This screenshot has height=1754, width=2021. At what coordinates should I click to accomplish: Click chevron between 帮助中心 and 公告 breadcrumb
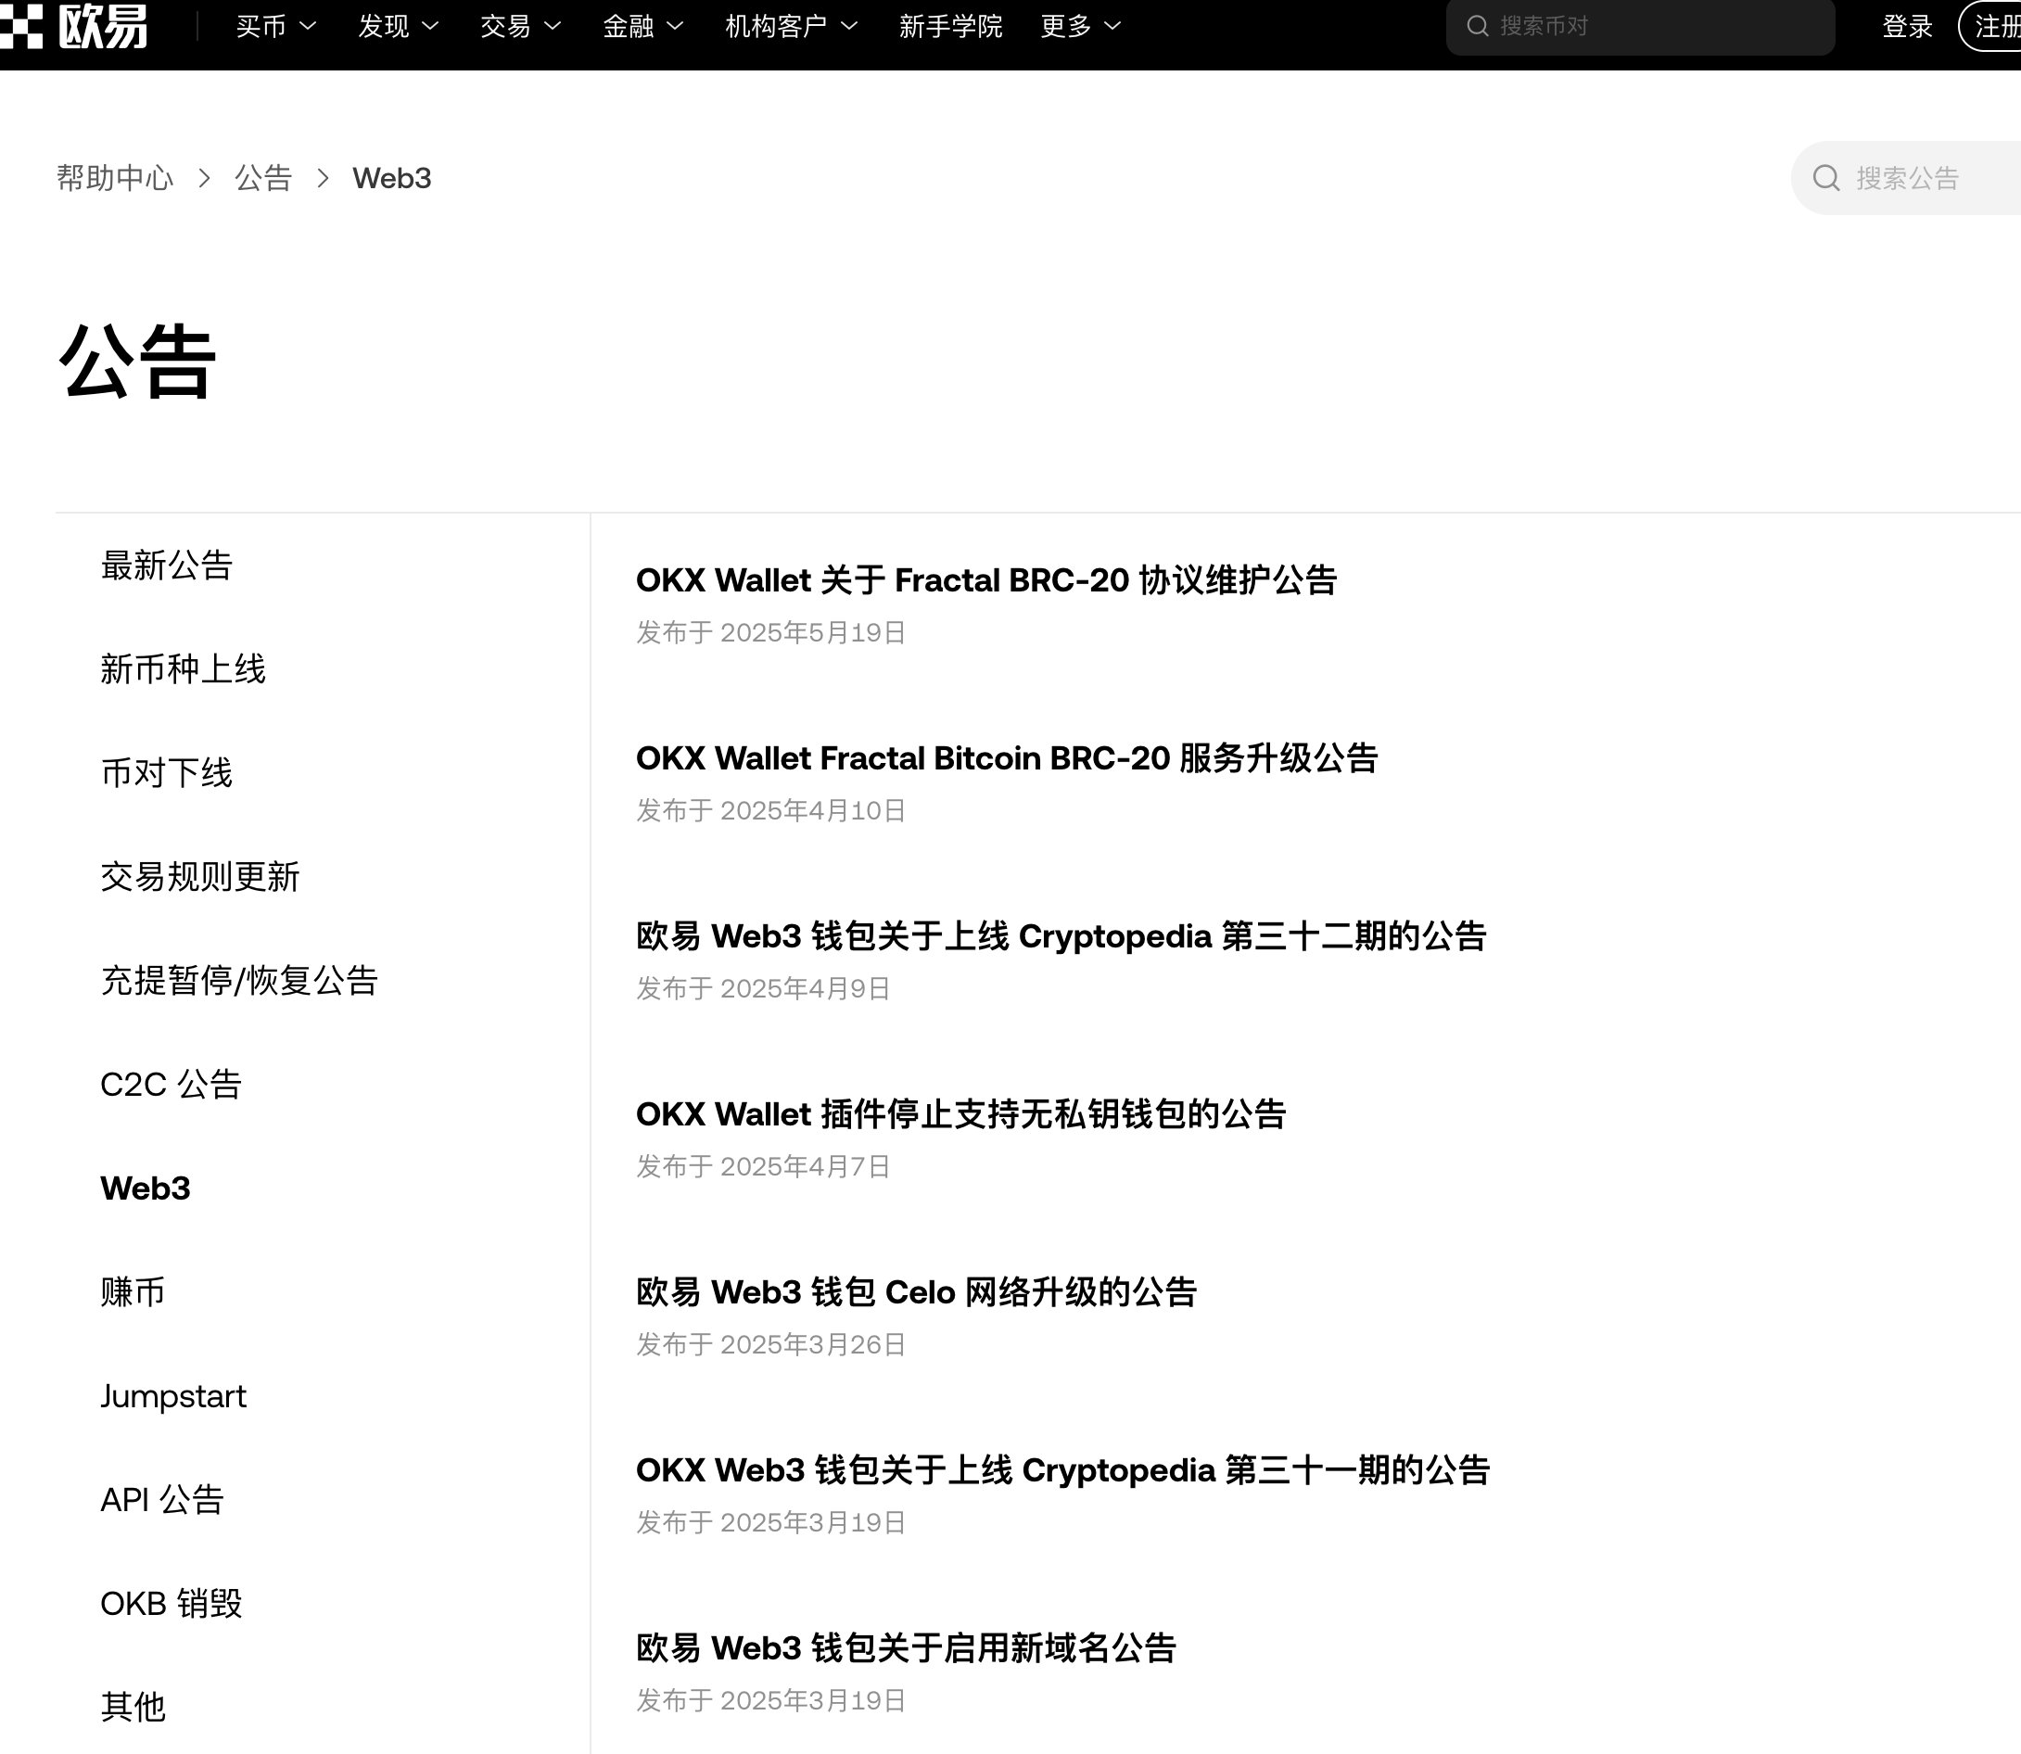205,178
